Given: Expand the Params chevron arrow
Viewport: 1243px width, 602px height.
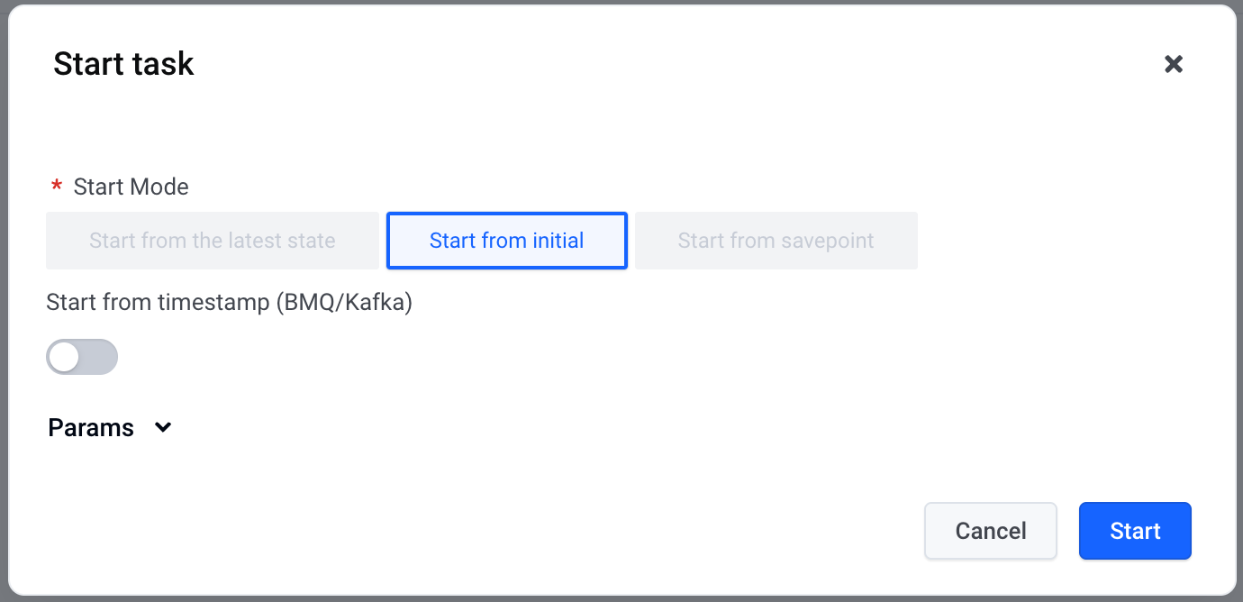Looking at the screenshot, I should click(x=163, y=428).
